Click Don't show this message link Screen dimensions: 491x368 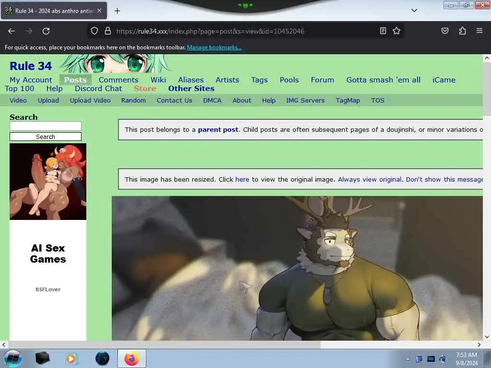(x=444, y=179)
